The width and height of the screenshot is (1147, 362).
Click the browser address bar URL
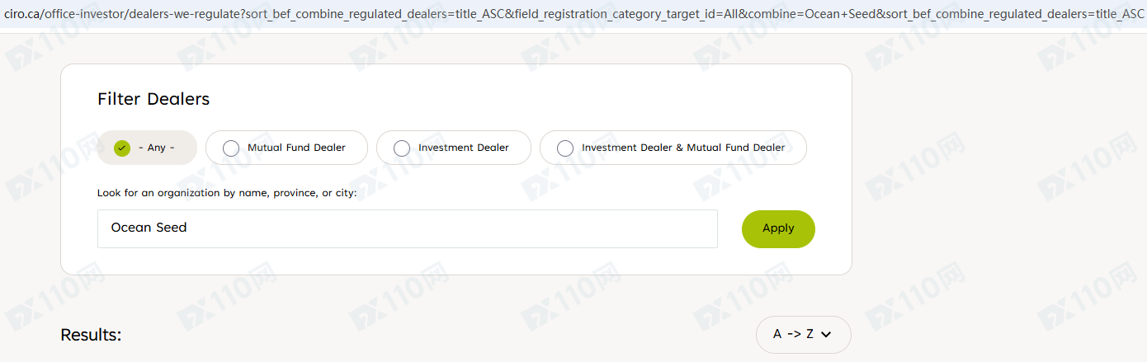click(495, 16)
